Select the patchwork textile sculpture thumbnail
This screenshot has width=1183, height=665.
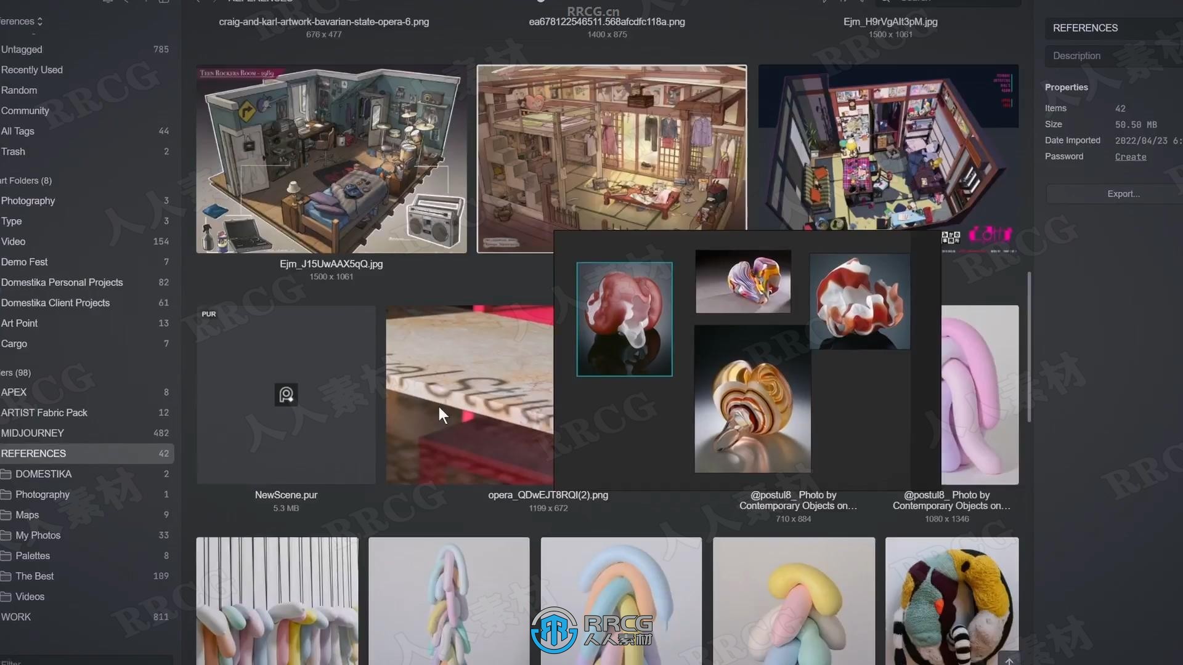pyautogui.click(x=952, y=601)
